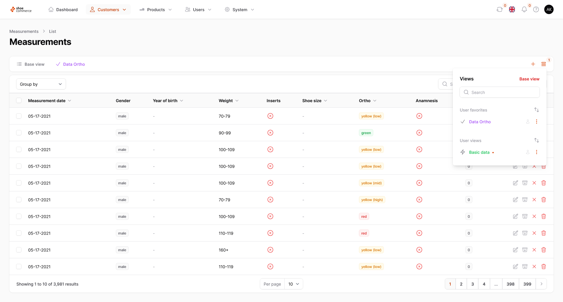Image resolution: width=563 pixels, height=302 pixels.
Task: Open the notifications bell
Action: tap(524, 10)
